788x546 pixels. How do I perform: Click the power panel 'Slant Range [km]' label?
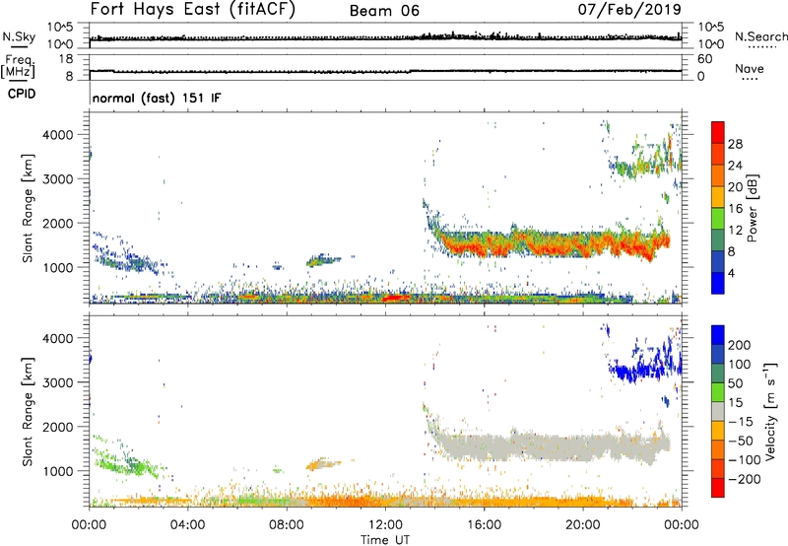click(28, 208)
